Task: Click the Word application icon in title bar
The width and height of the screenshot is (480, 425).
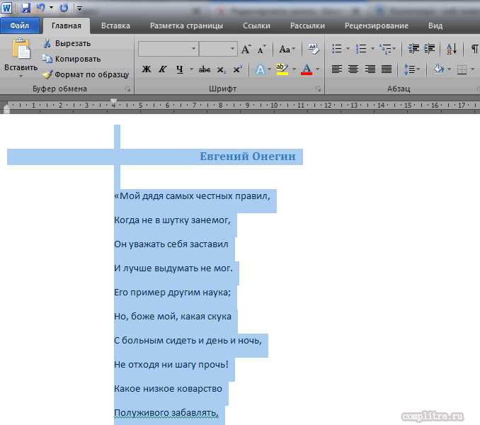Action: 6,8
